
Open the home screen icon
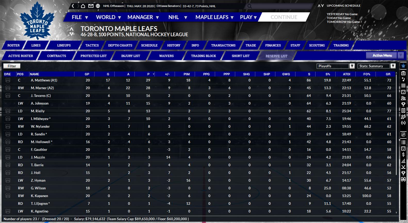point(83,6)
